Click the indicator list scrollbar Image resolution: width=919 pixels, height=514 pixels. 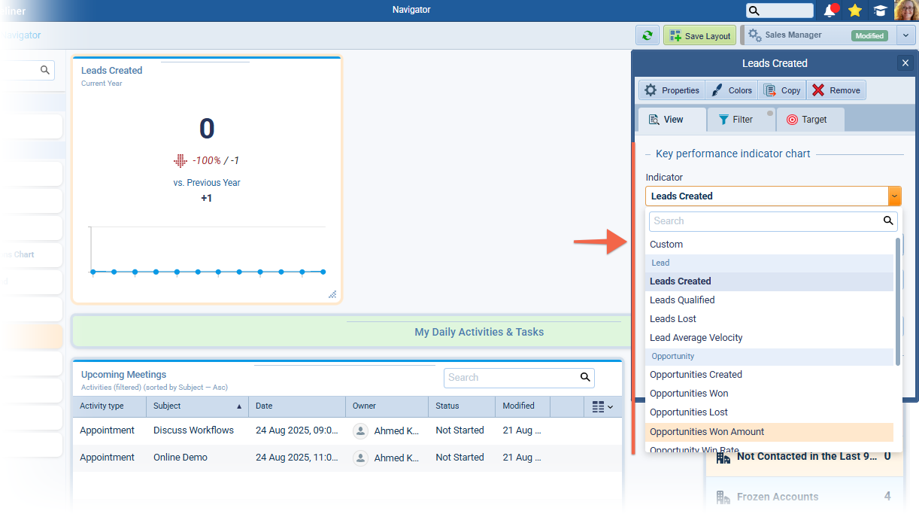(x=897, y=286)
